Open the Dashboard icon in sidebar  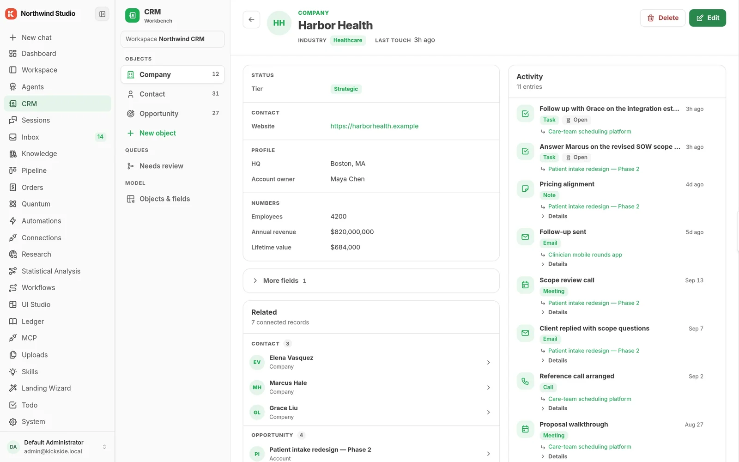13,54
